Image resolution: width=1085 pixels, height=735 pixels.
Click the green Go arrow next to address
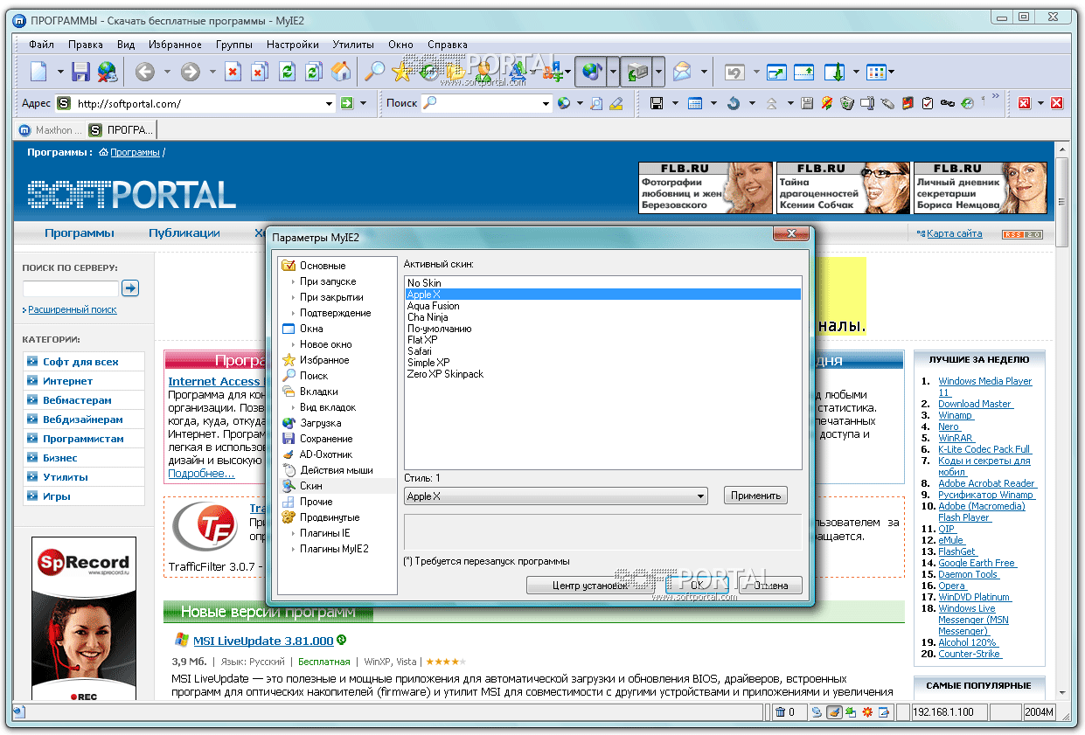click(x=347, y=103)
